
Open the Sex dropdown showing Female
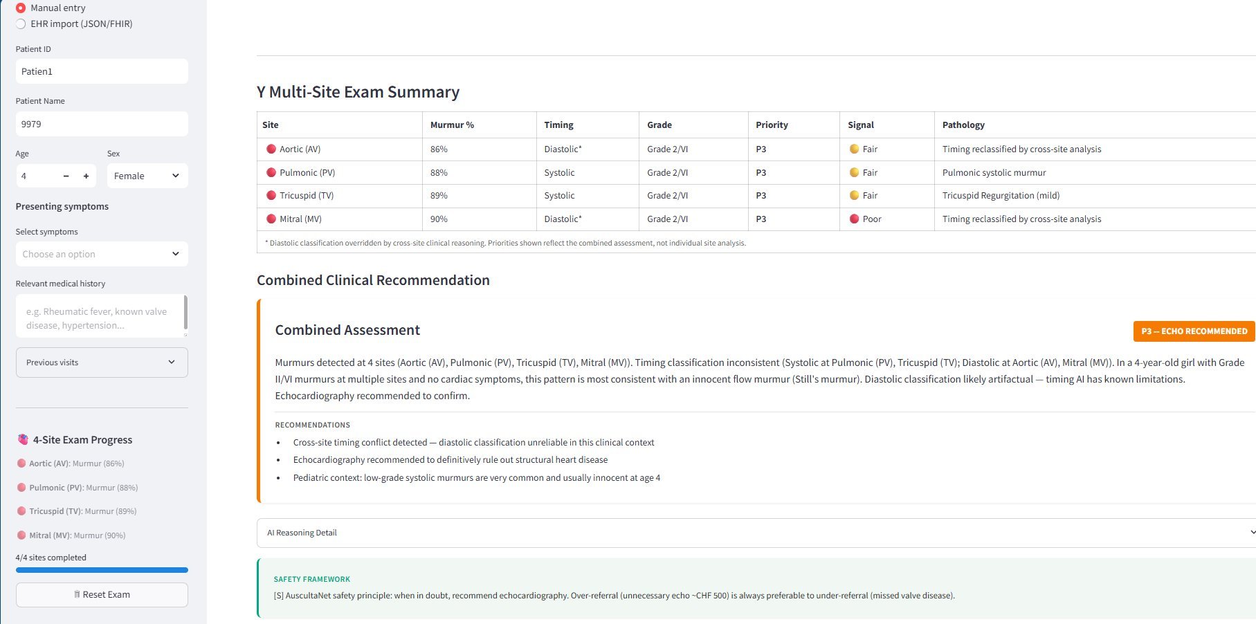click(x=147, y=176)
